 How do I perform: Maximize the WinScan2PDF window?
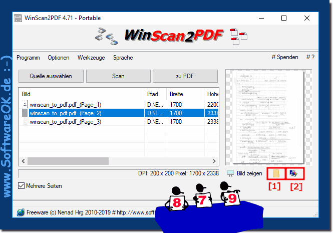tap(284, 18)
